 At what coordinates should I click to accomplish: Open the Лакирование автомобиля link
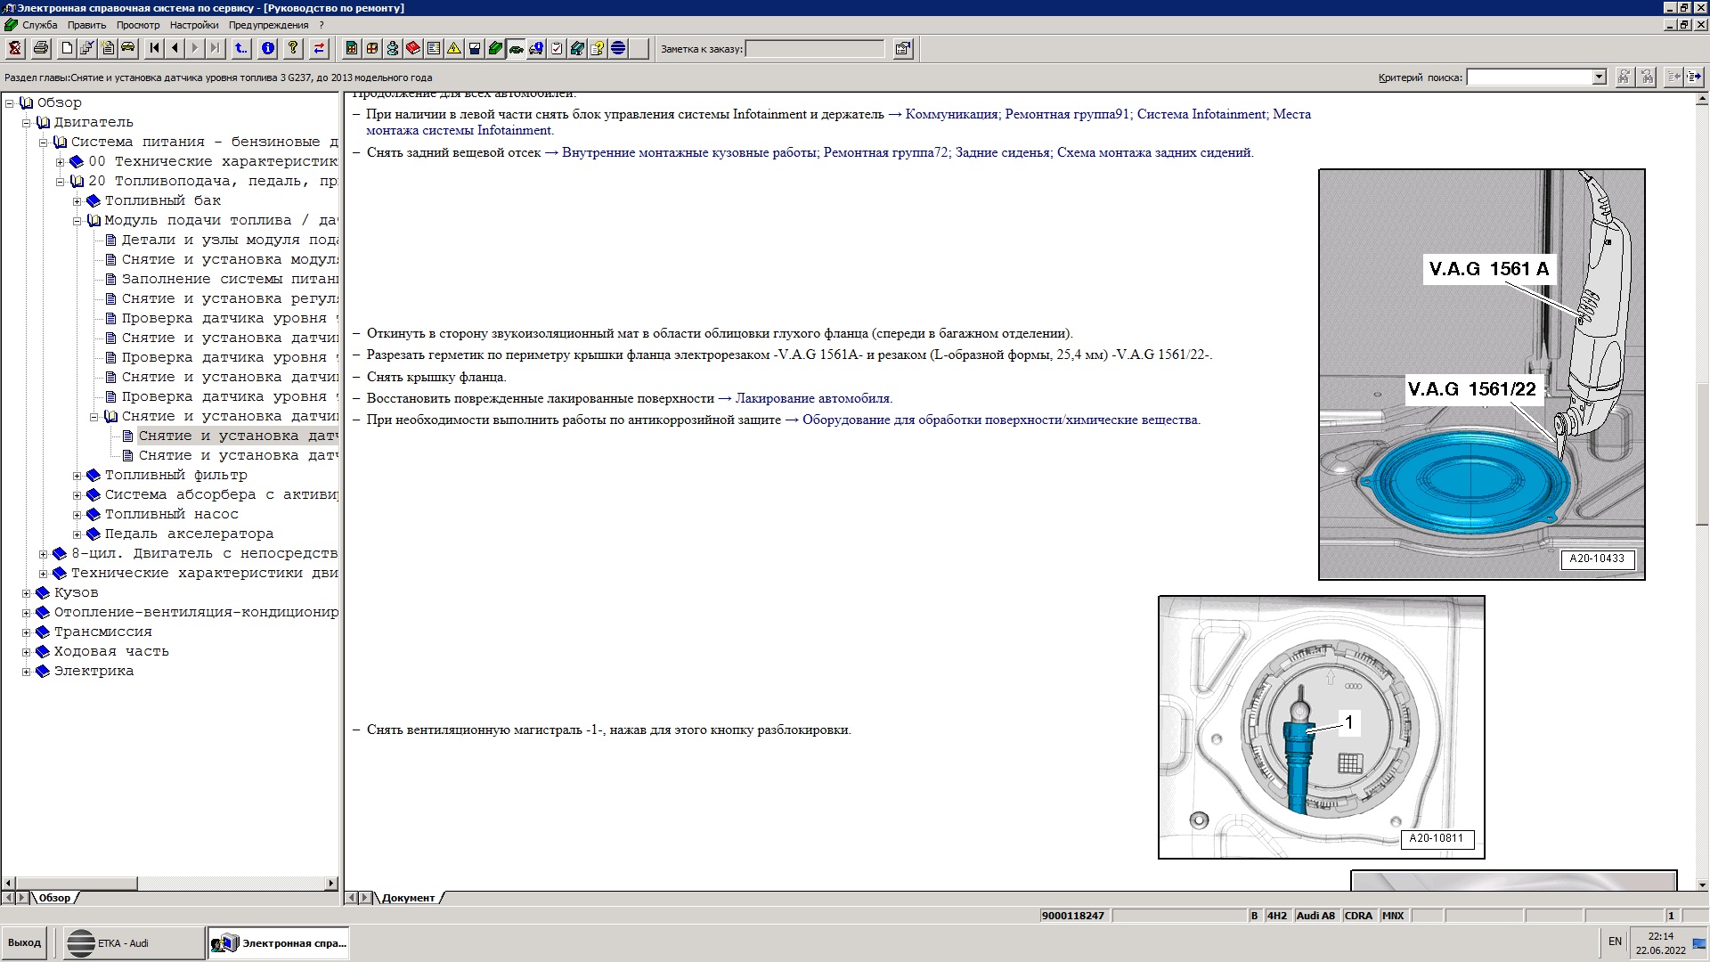point(812,398)
